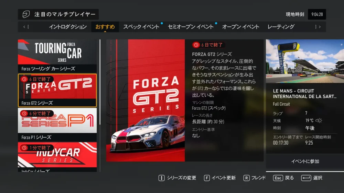This screenshot has height=193, width=344.
Task: Select the Forza Touring Car series tile
Action: click(57, 56)
